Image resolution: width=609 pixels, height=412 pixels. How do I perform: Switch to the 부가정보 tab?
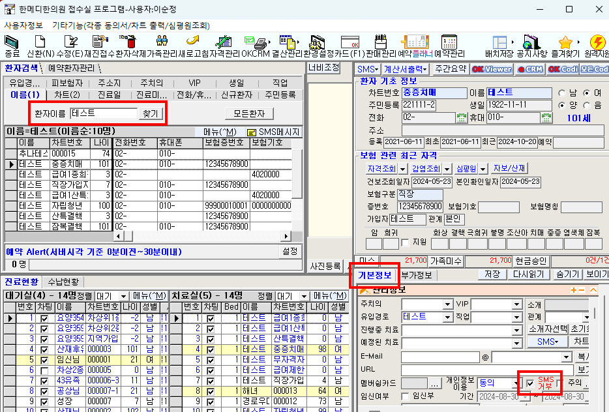[x=417, y=275]
